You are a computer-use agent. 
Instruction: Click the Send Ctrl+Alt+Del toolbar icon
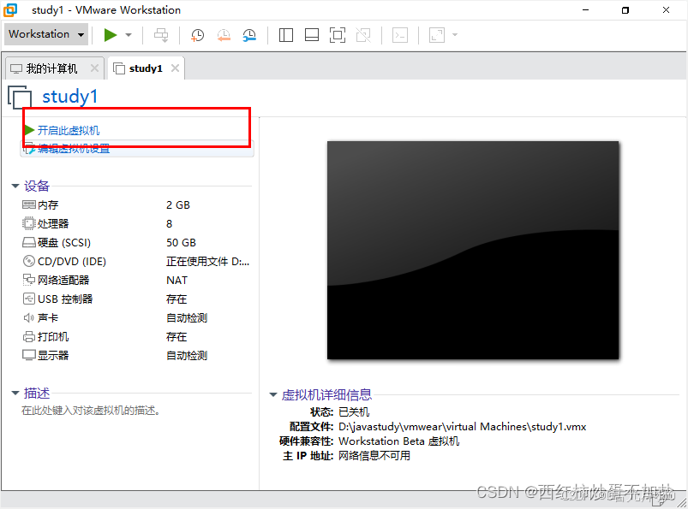[x=161, y=35]
